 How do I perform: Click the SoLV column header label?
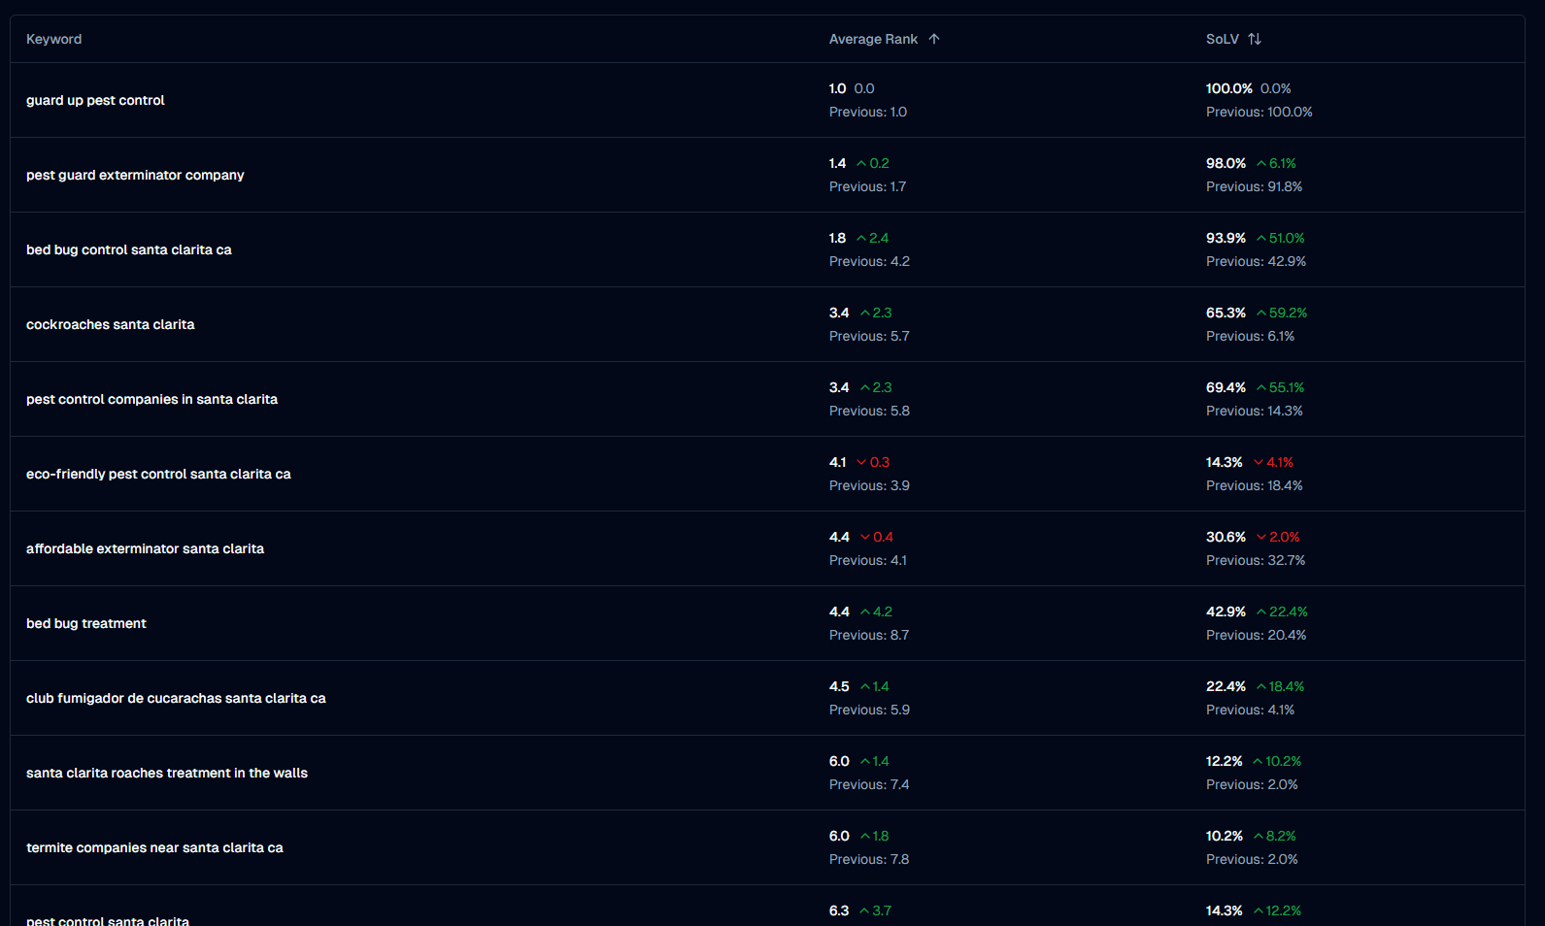pos(1223,39)
